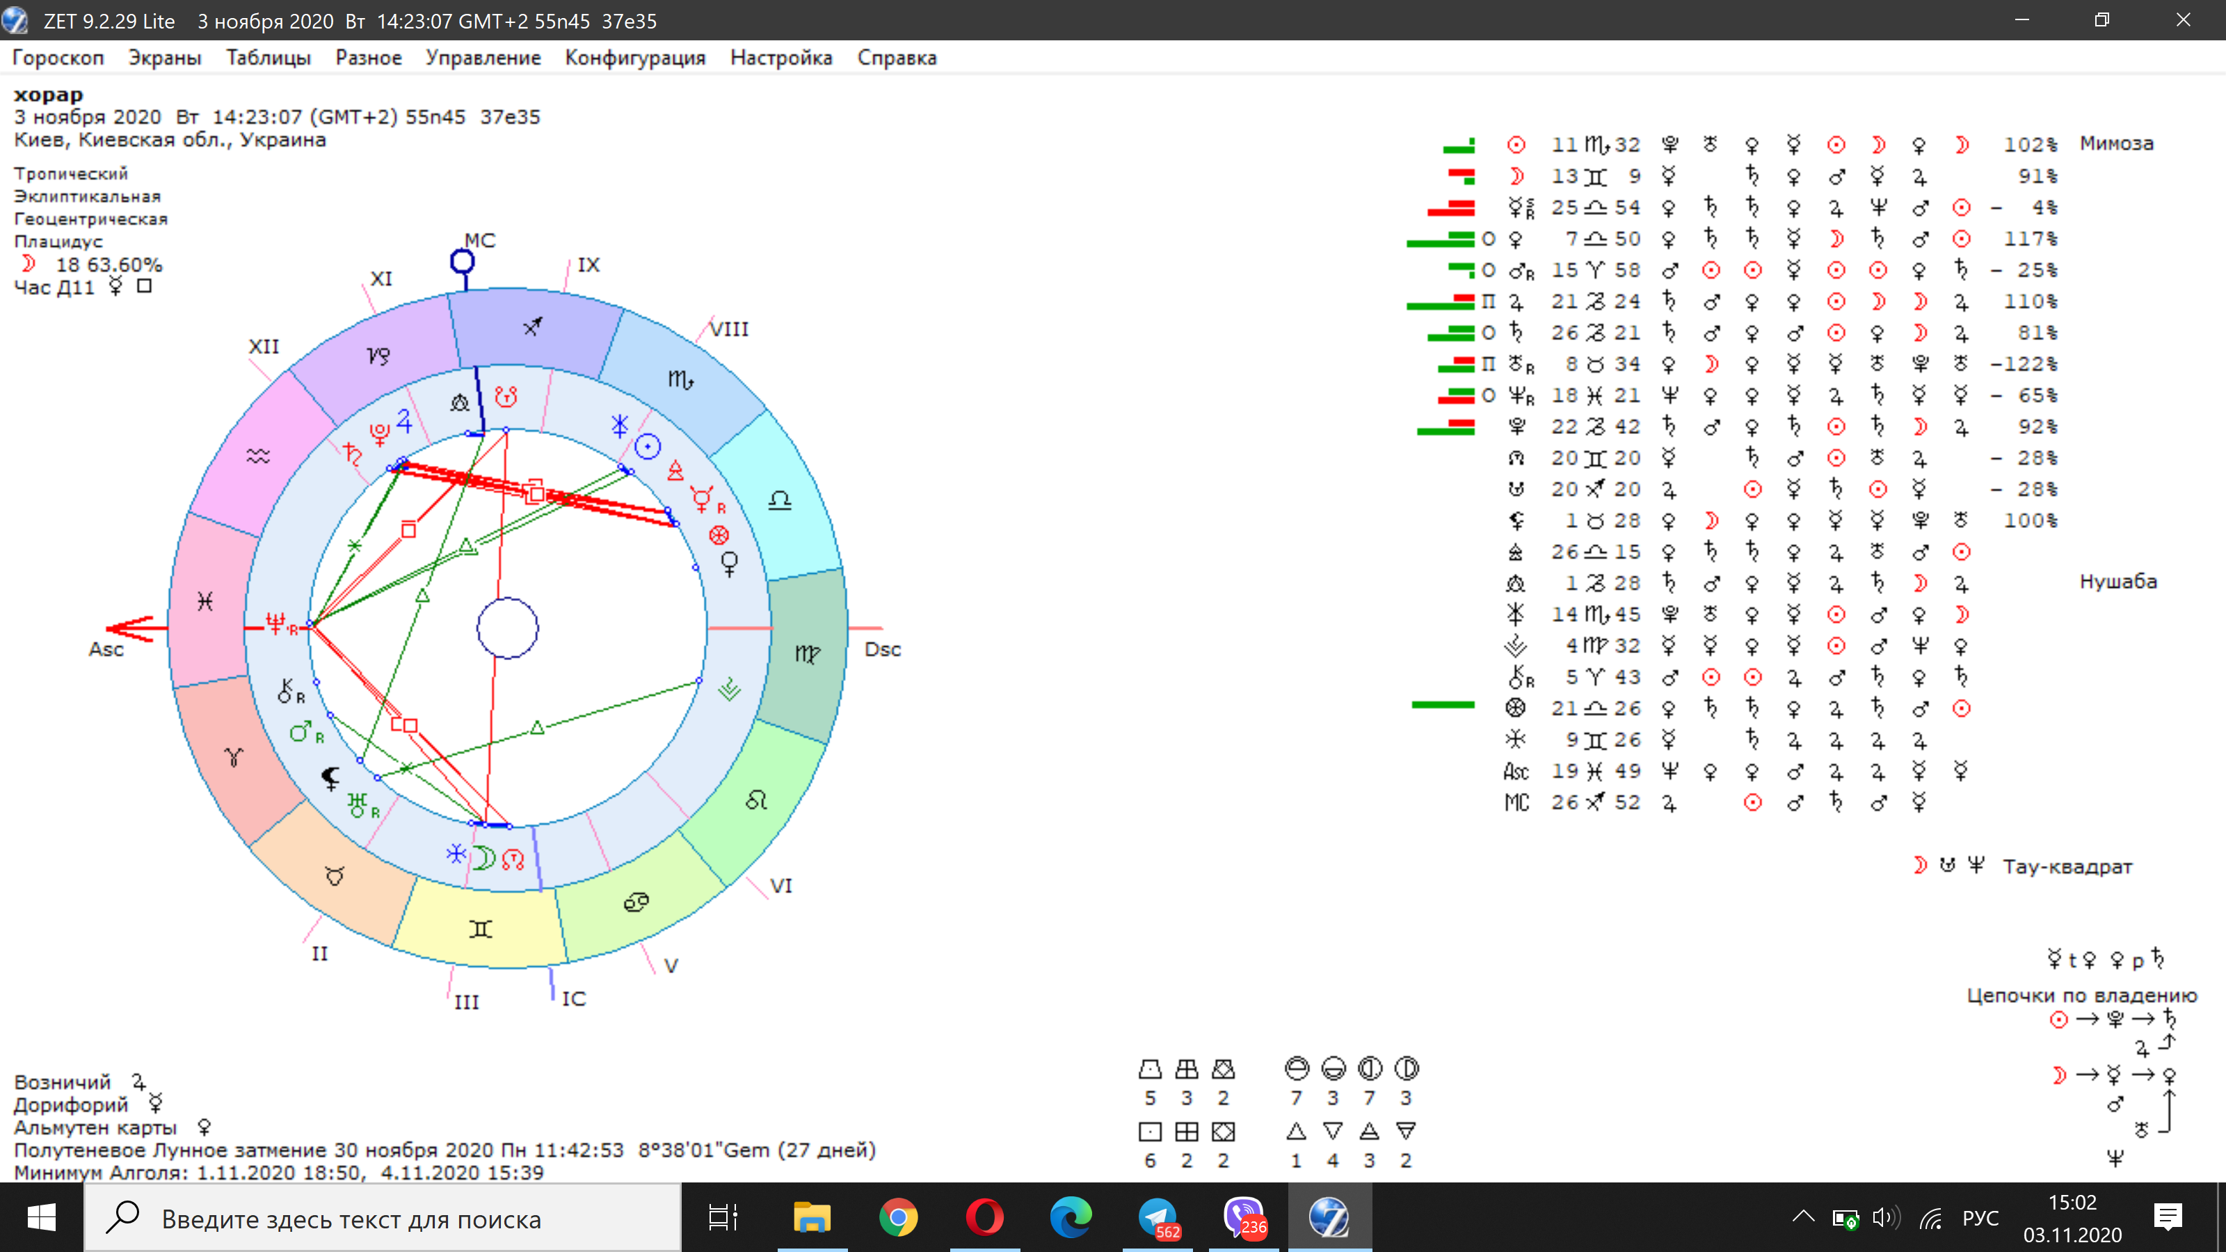The width and height of the screenshot is (2226, 1252).
Task: Click the Venus glyph in the chart wheel
Action: click(x=729, y=563)
